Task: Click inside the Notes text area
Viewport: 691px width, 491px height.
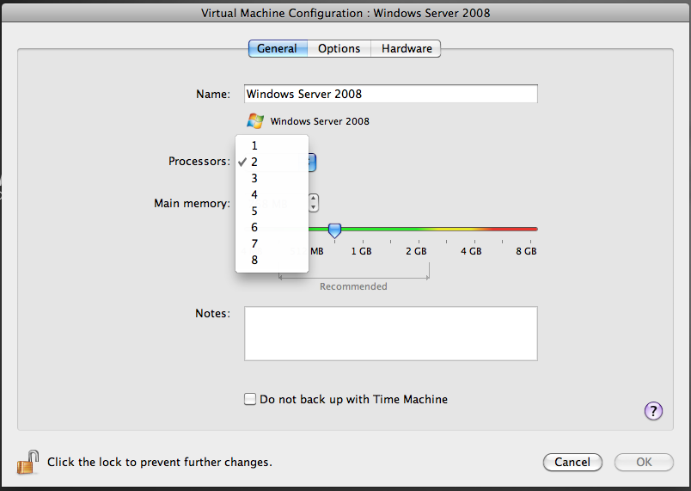Action: coord(391,334)
